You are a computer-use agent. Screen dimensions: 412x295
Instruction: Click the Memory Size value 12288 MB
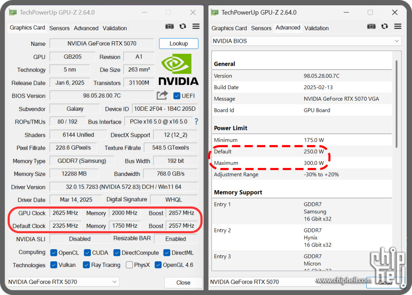point(74,173)
